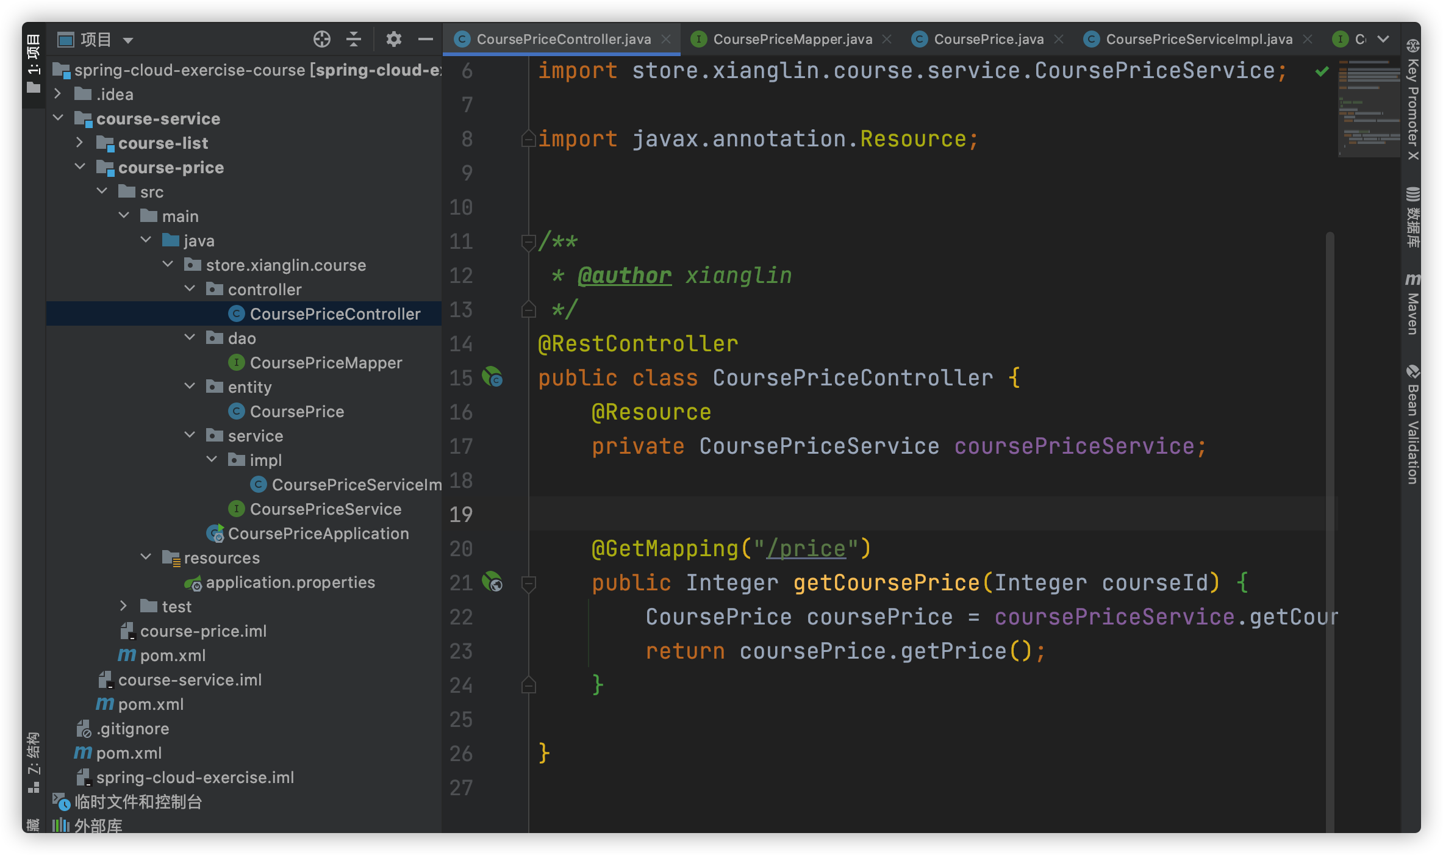Hide the project tool window with the minus icon
This screenshot has width=1443, height=855.
click(x=426, y=40)
